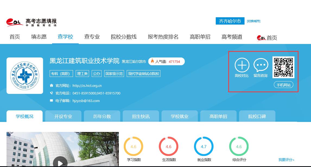Click the 我要评分 link
311x167 pixels.
(x=286, y=160)
